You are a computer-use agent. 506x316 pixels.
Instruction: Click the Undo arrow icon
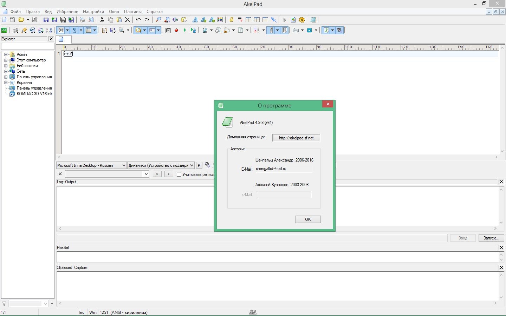point(138,20)
